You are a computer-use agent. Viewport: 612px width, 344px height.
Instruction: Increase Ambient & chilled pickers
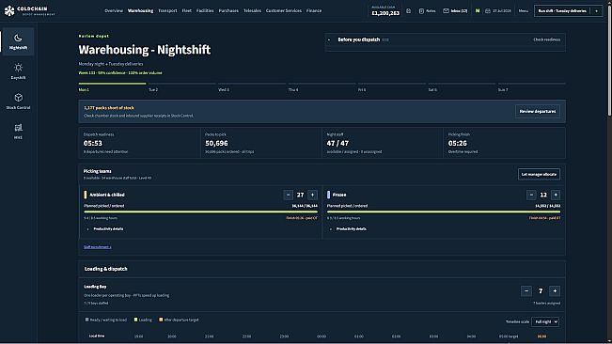pyautogui.click(x=312, y=195)
